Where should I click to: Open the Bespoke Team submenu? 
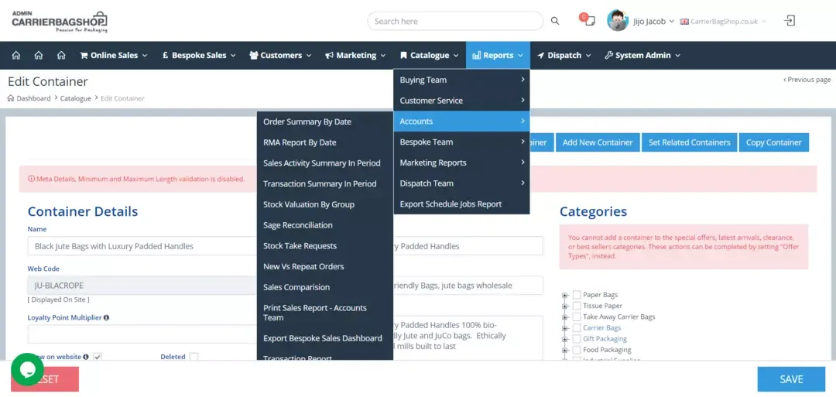461,142
